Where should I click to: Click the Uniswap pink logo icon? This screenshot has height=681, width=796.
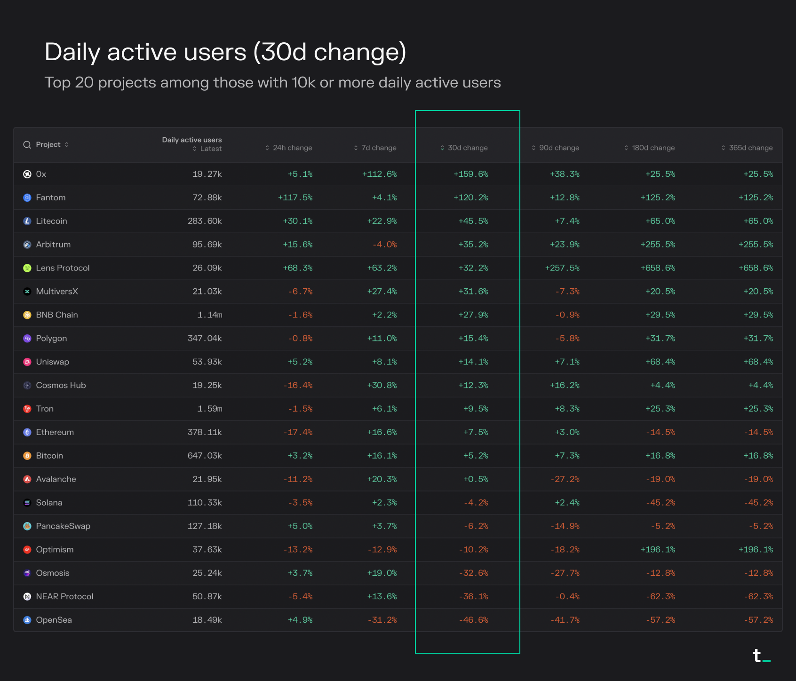coord(27,362)
